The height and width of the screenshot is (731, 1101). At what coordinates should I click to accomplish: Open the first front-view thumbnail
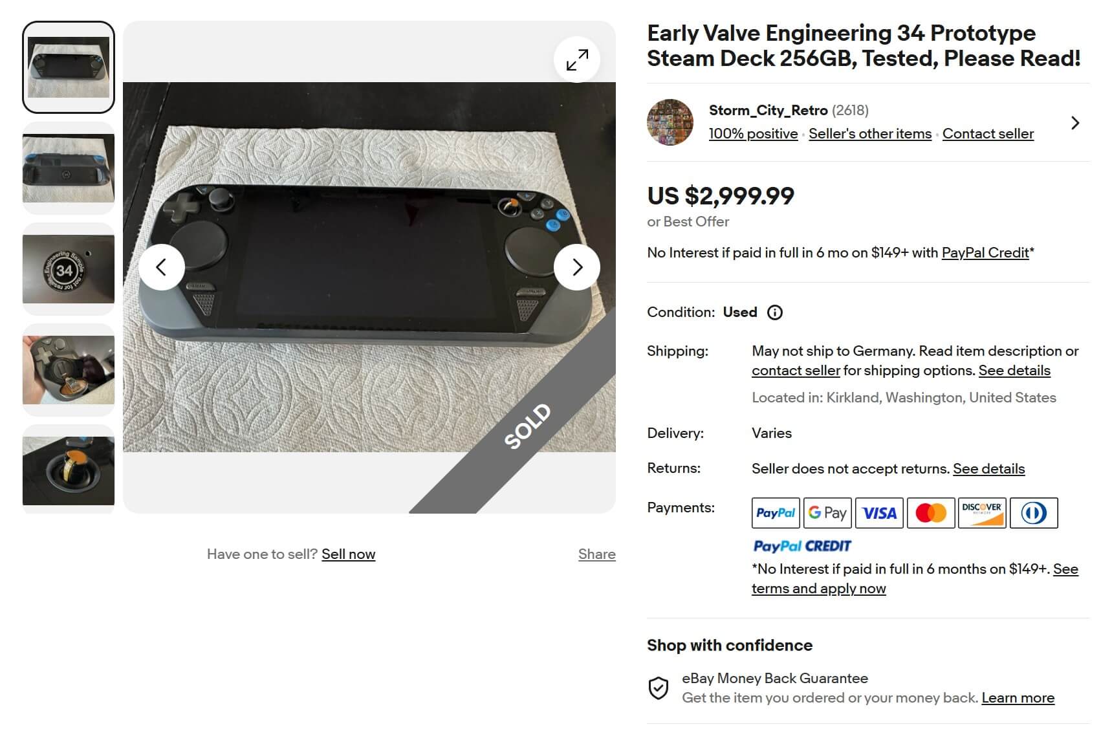click(x=69, y=67)
